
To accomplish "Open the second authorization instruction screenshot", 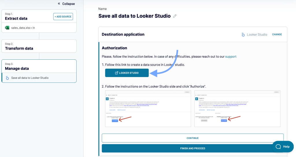I will point(237,109).
